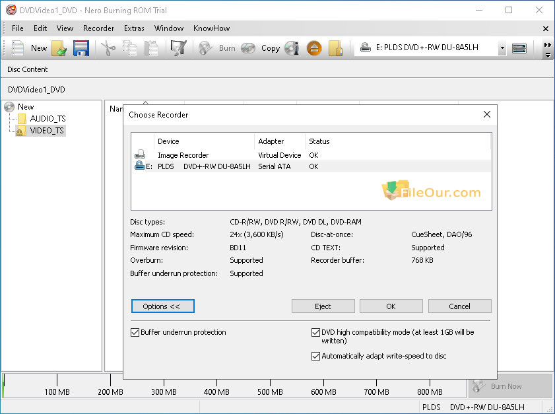This screenshot has height=414, width=555.
Task: Open the Extras menu
Action: 134,28
